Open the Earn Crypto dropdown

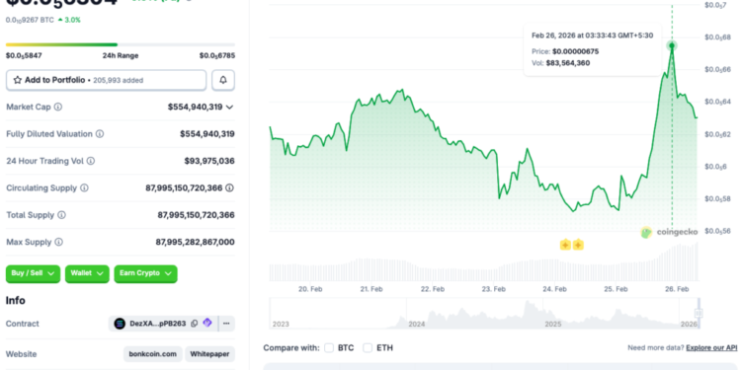[x=145, y=273]
